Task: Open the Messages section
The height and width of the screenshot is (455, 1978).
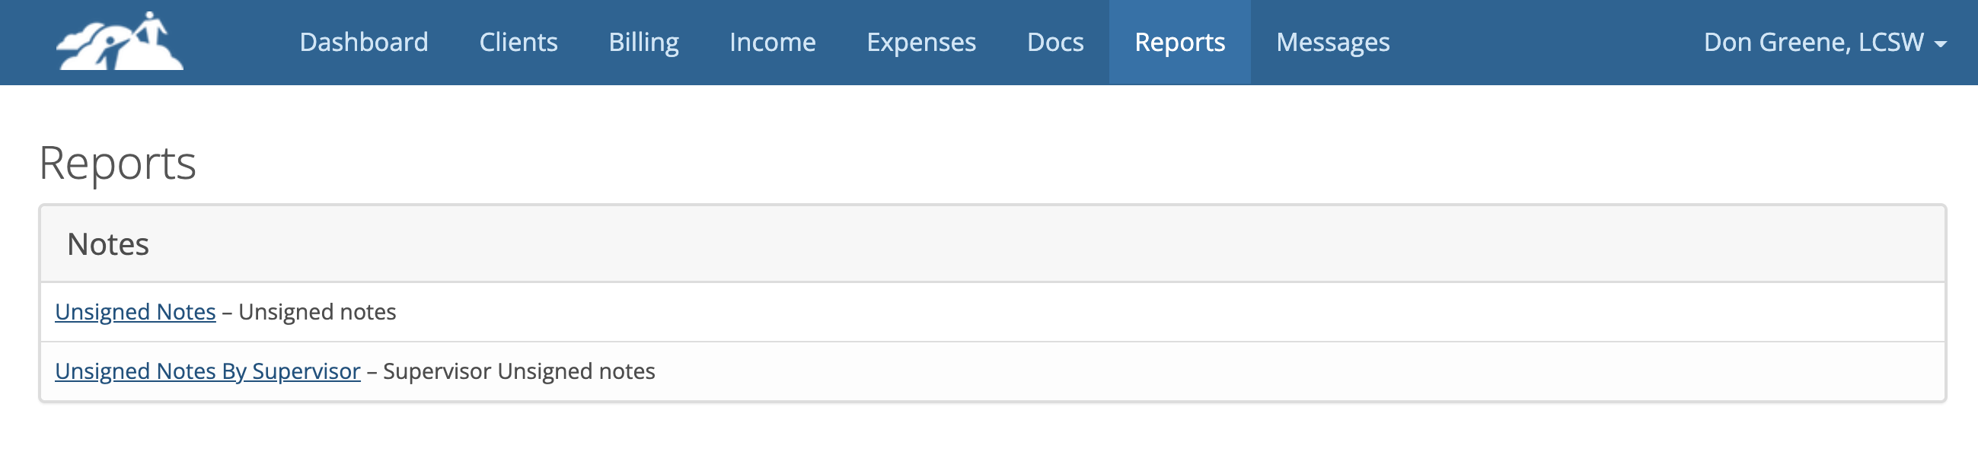Action: click(1333, 42)
